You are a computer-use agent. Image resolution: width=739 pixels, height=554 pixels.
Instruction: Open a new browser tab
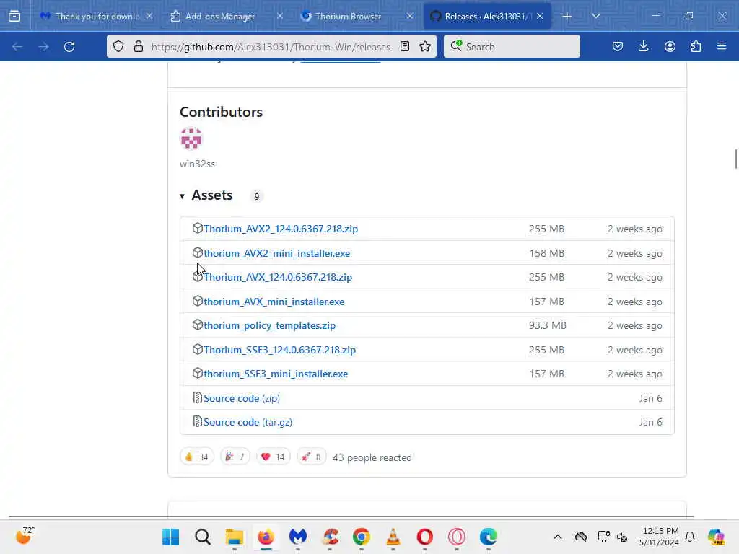(567, 17)
